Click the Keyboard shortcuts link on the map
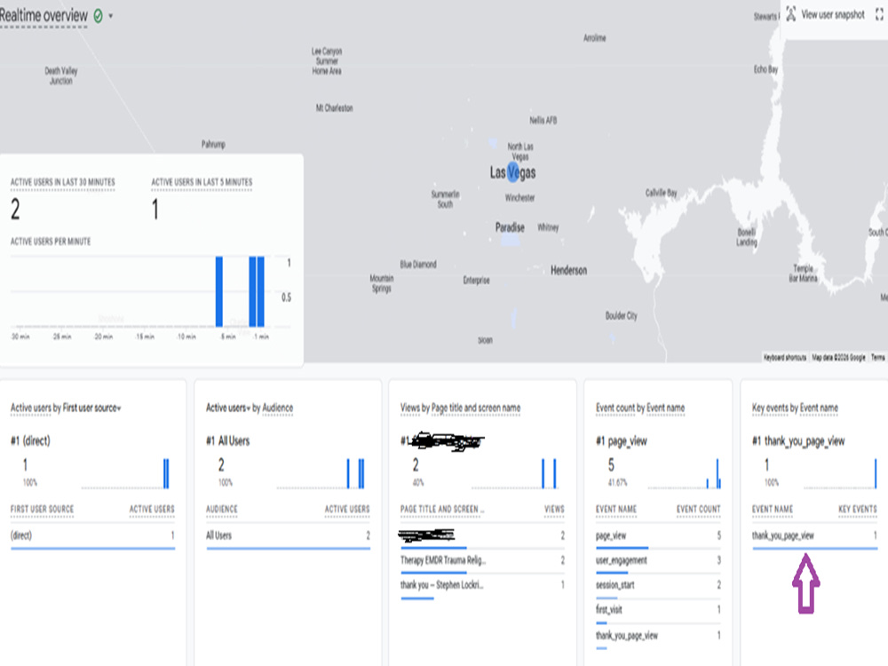This screenshot has height=666, width=888. click(x=785, y=357)
